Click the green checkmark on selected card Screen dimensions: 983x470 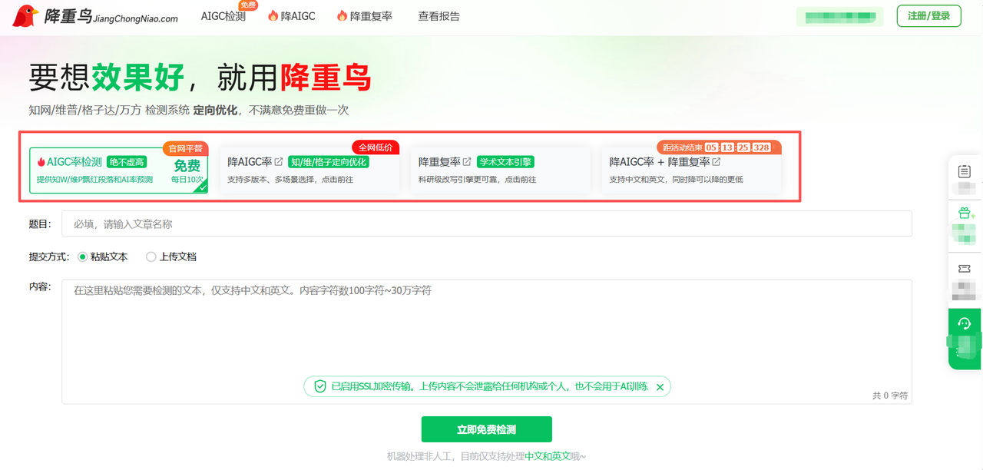(200, 187)
